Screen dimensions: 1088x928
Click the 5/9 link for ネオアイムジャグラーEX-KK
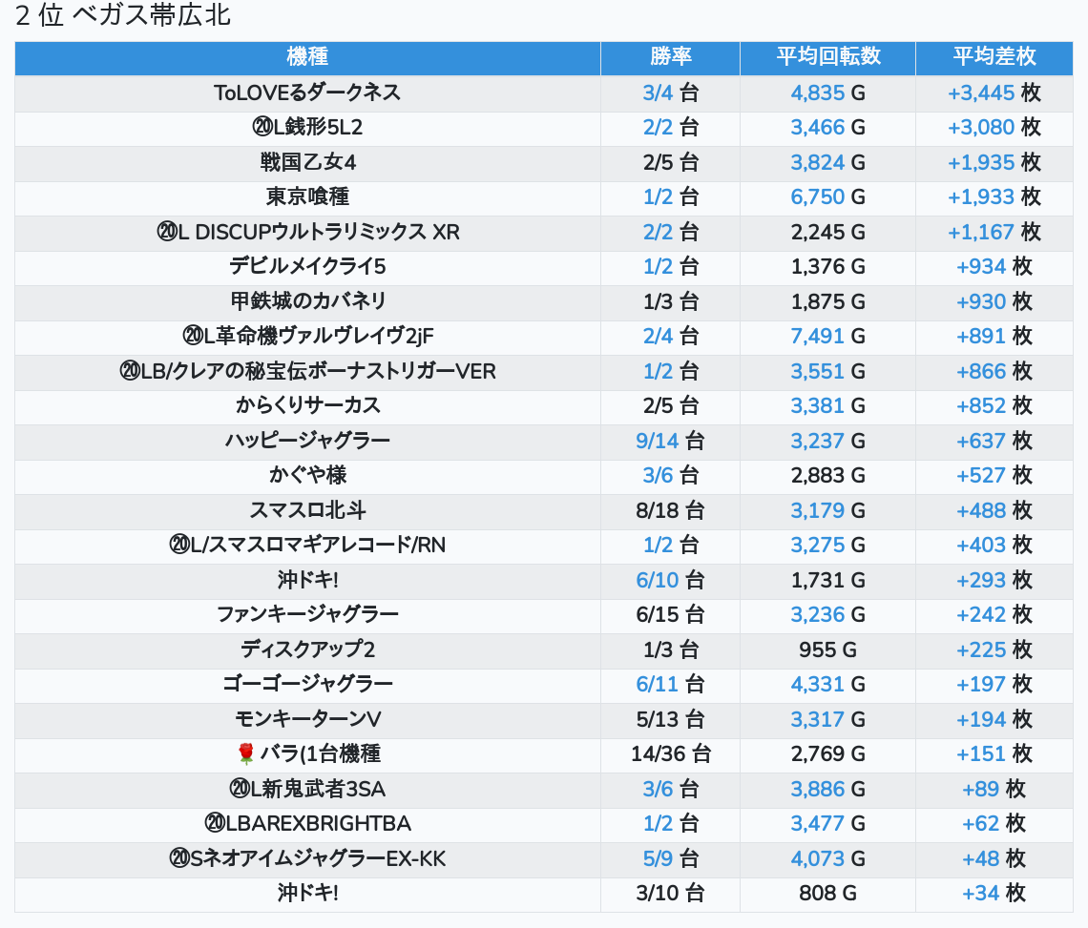pos(658,858)
